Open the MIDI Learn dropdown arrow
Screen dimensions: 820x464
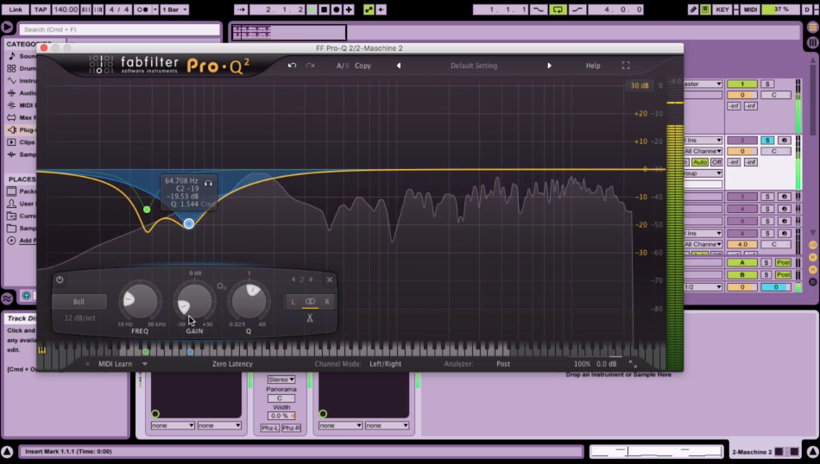(145, 364)
